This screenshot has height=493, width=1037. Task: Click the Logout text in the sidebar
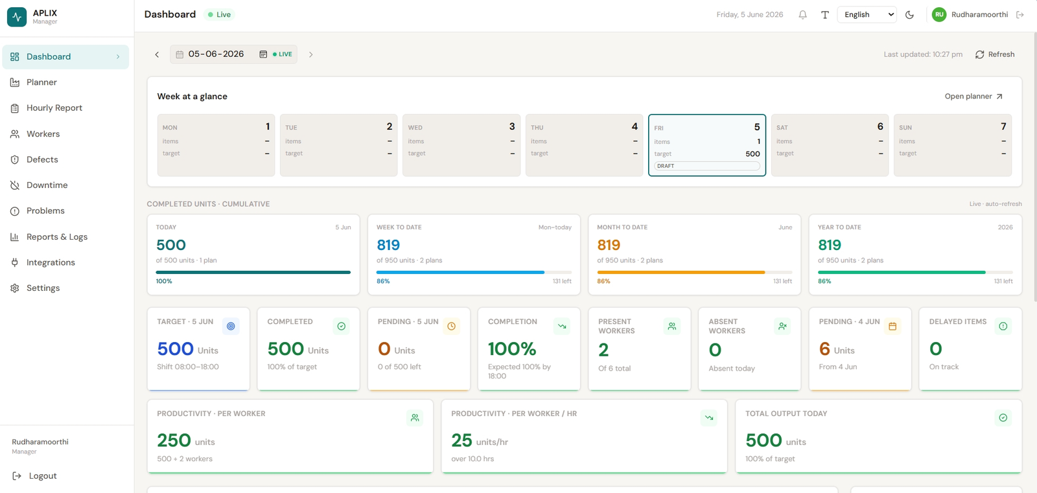click(43, 476)
